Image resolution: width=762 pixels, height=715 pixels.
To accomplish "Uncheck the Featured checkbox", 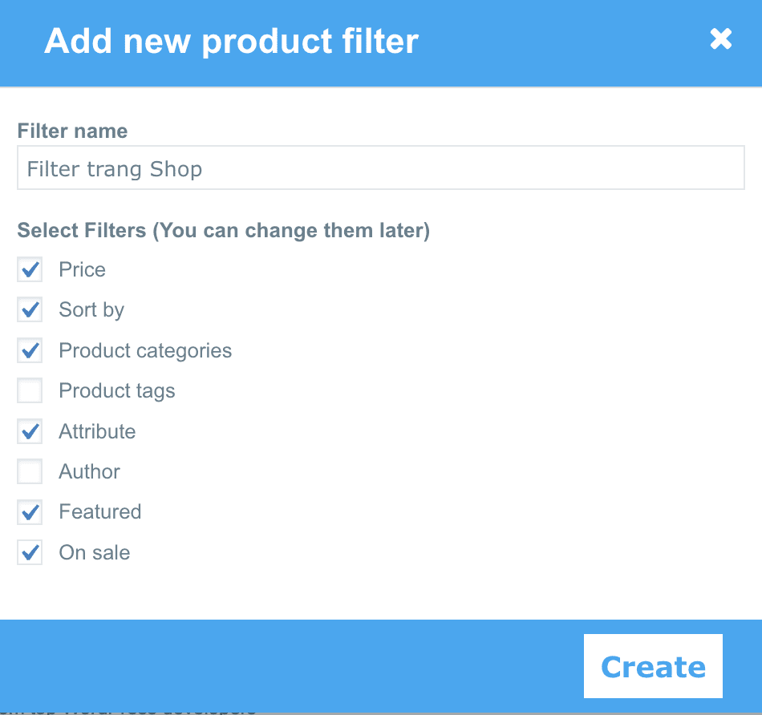I will [x=30, y=512].
